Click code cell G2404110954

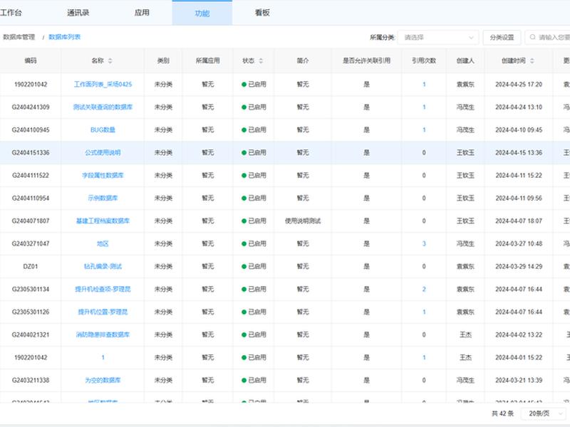(31, 198)
